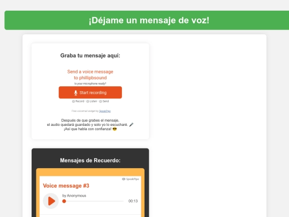Click the SpeakPipe logo in the player card

pyautogui.click(x=130, y=179)
